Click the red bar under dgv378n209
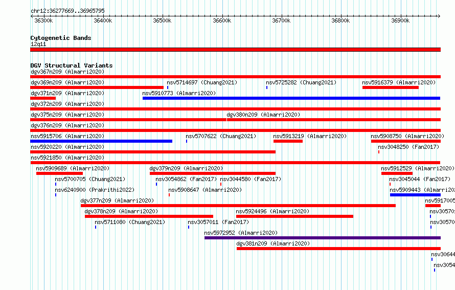Image resolution: width=455 pixels, height=290 pixels. (x=149, y=216)
